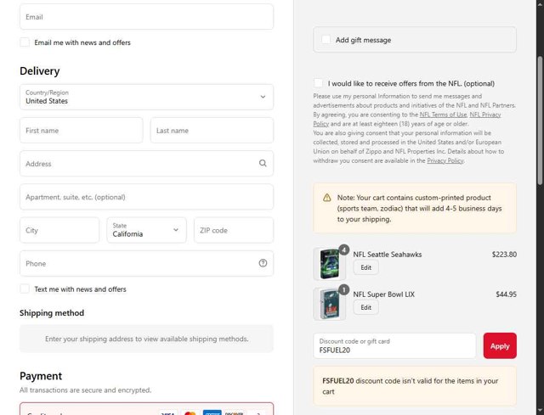
Task: Click NFL Seattle Seahawks product thumbnail
Action: [329, 264]
